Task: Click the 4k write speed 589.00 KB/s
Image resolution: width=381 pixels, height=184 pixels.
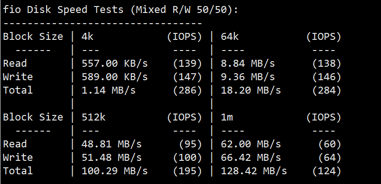Action: pos(115,77)
